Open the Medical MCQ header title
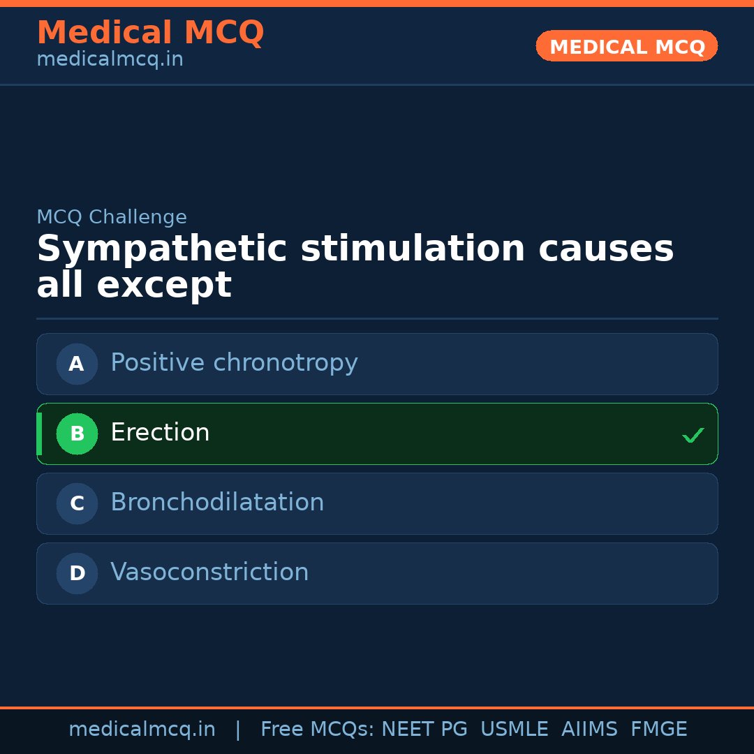 coord(150,32)
